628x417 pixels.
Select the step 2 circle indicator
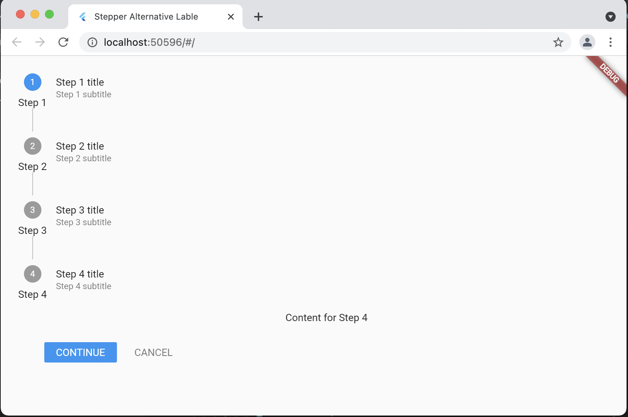33,146
